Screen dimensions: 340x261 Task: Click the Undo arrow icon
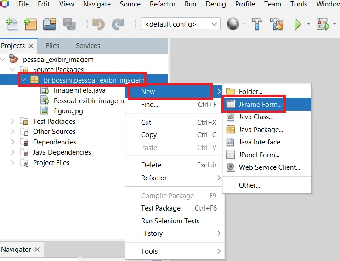98,24
